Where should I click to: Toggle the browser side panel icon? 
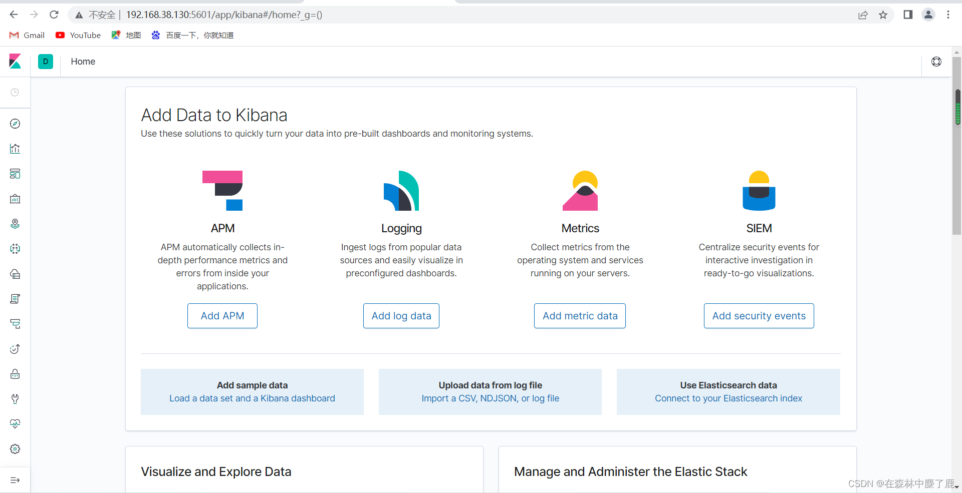point(908,15)
